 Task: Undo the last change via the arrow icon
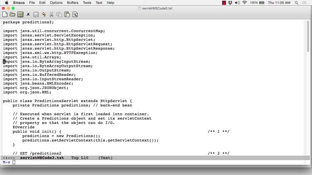[43, 15]
